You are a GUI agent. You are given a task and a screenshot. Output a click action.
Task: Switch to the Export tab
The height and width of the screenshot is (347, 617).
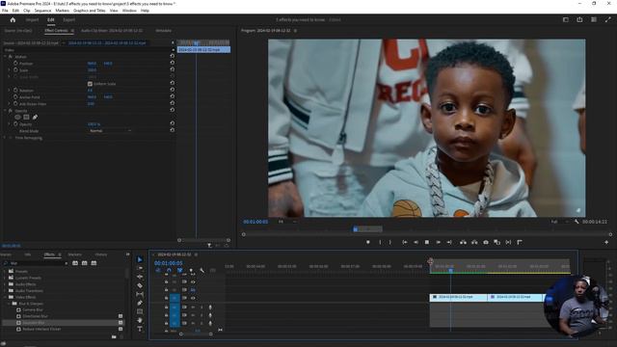tap(68, 19)
